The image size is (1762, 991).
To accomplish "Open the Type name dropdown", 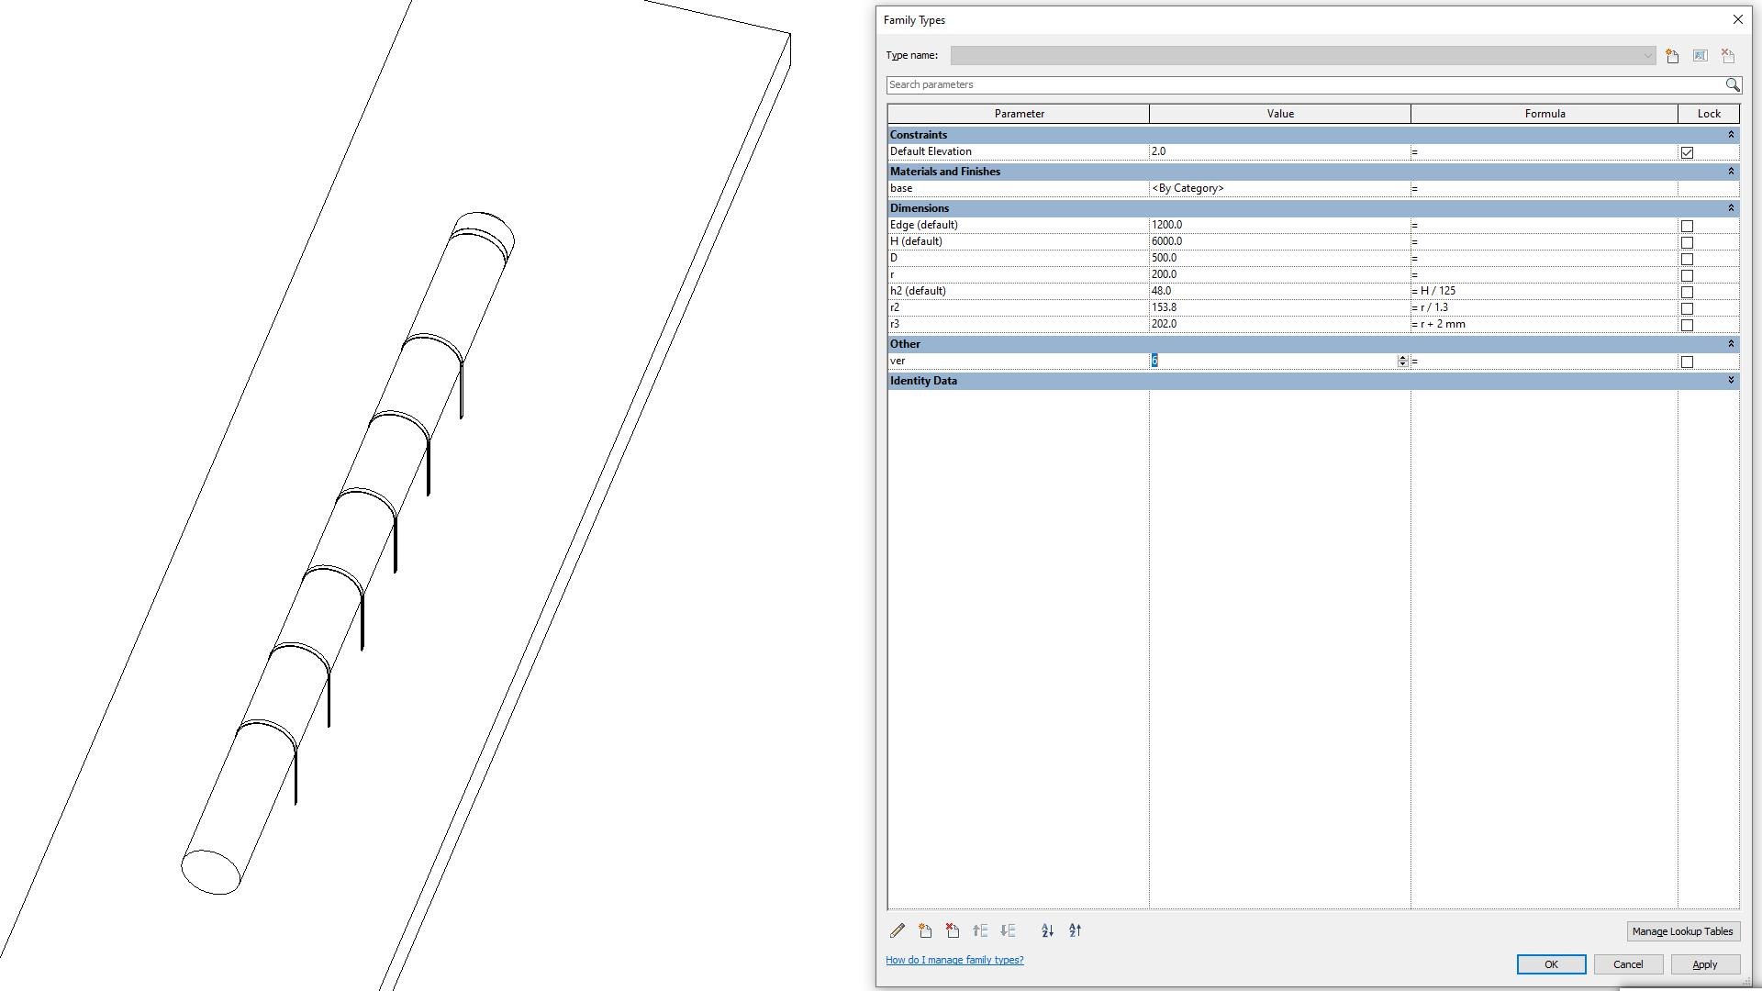I will (1646, 56).
